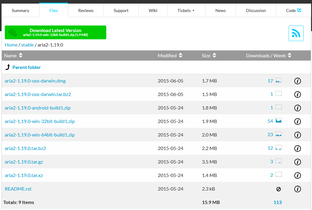The image size is (312, 210).
Task: Click download trend sparkline for win-32bit zip
Action: (278, 121)
